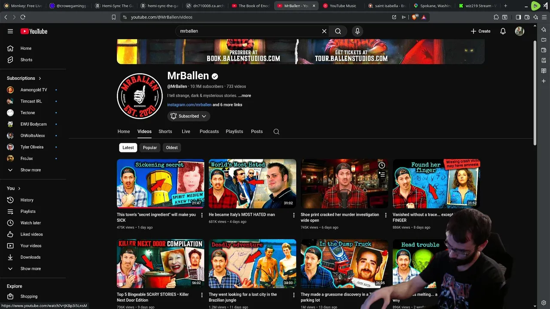
Task: Search within the MrBallen channel
Action: click(x=276, y=132)
